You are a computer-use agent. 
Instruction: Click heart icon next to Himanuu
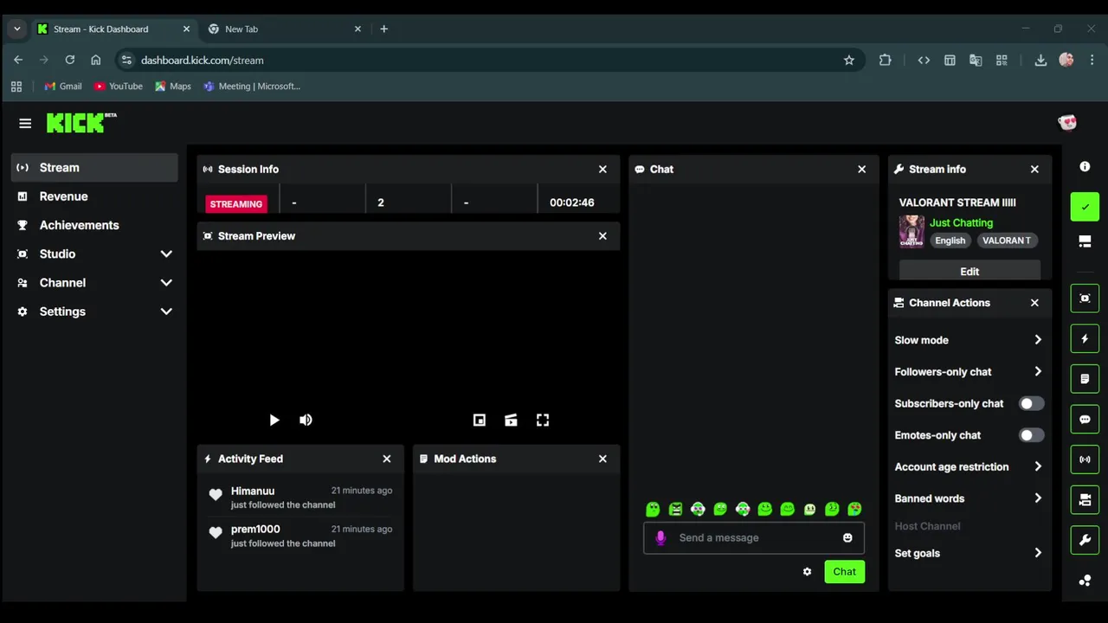216,495
